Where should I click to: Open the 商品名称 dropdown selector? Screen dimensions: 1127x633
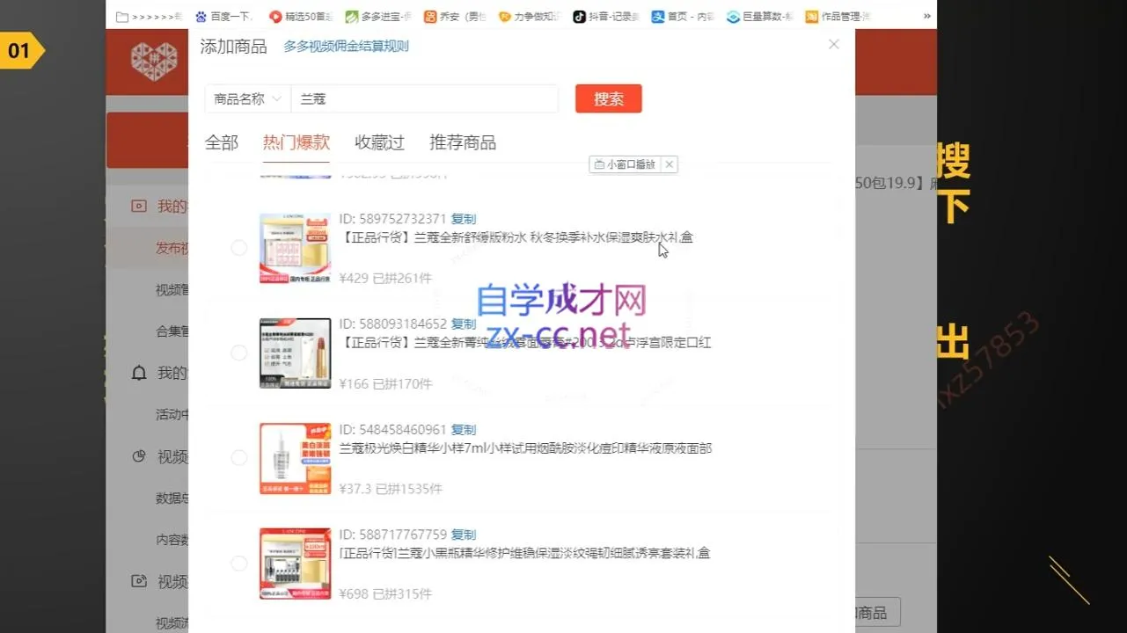pos(247,98)
